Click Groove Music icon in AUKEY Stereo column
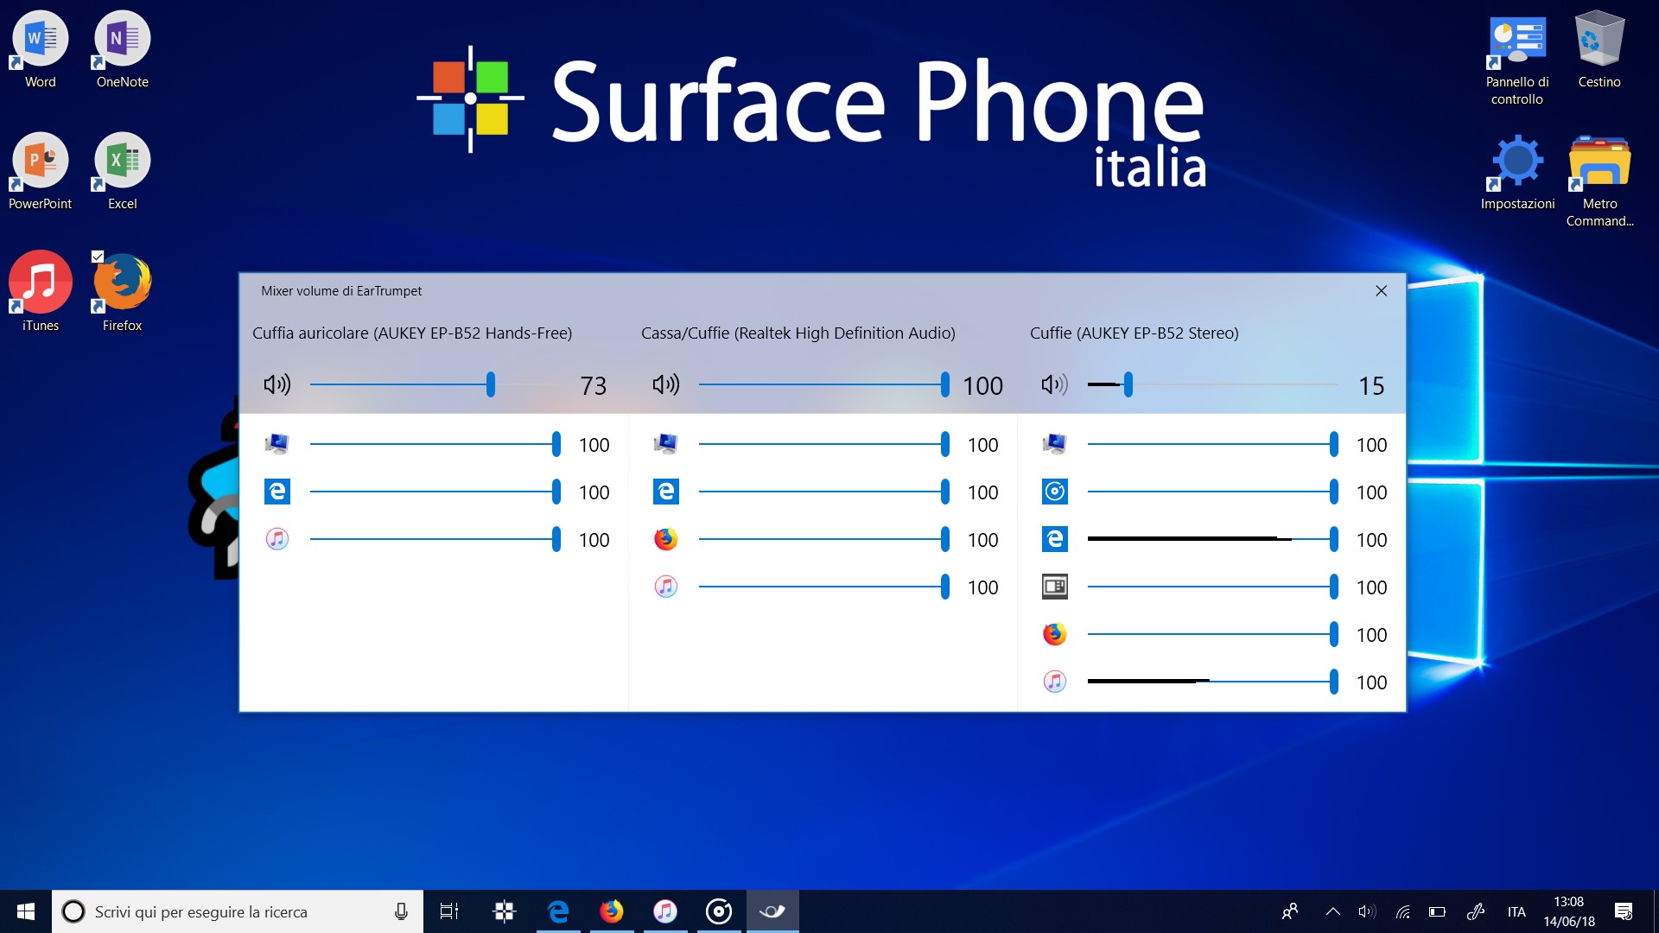Viewport: 1659px width, 933px height. [1054, 492]
